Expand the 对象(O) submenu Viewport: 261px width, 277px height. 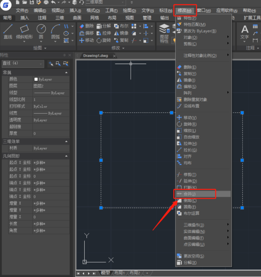click(x=203, y=37)
